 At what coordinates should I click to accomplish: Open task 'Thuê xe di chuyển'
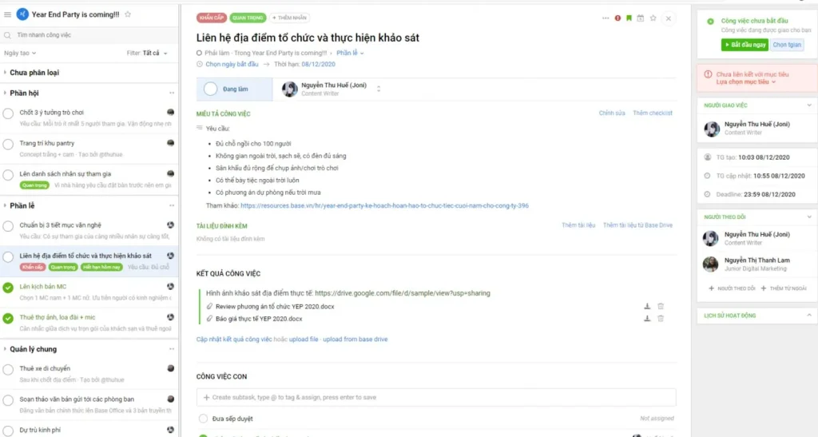[45, 368]
